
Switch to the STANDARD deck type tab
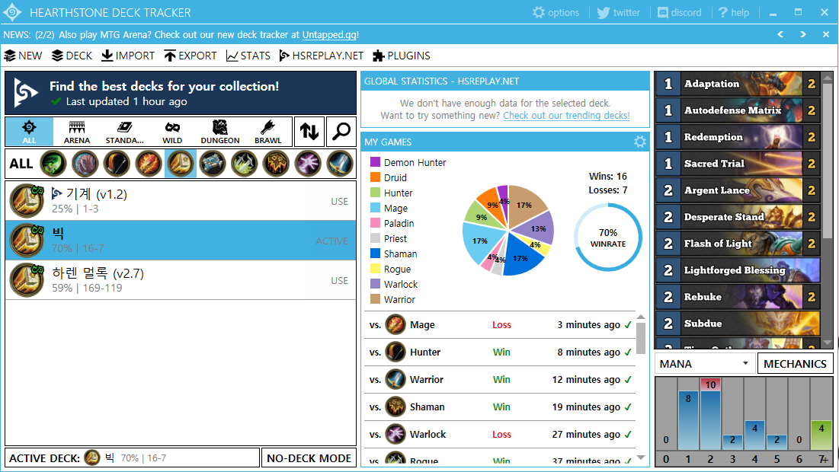pyautogui.click(x=124, y=132)
